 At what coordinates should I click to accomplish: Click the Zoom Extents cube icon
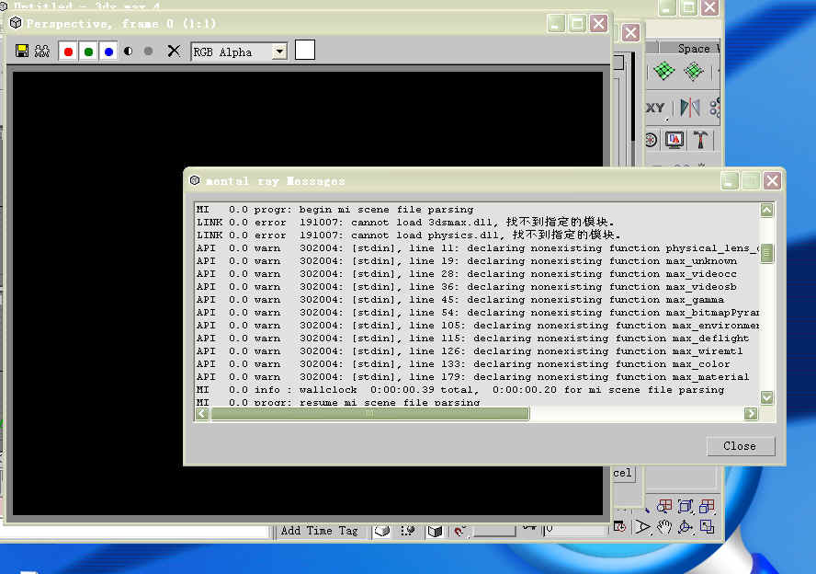coord(686,506)
